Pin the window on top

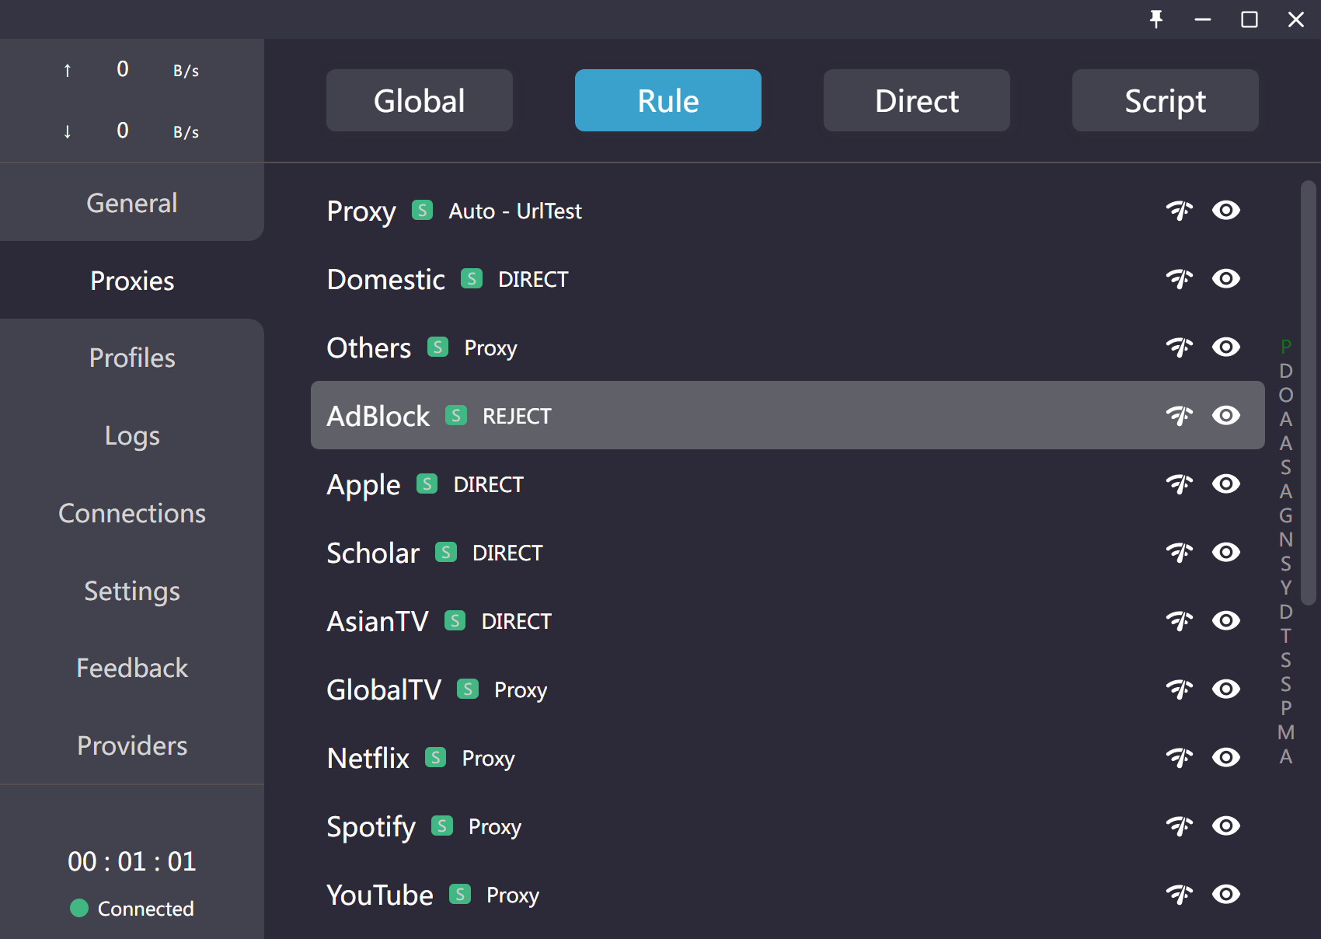[1156, 19]
